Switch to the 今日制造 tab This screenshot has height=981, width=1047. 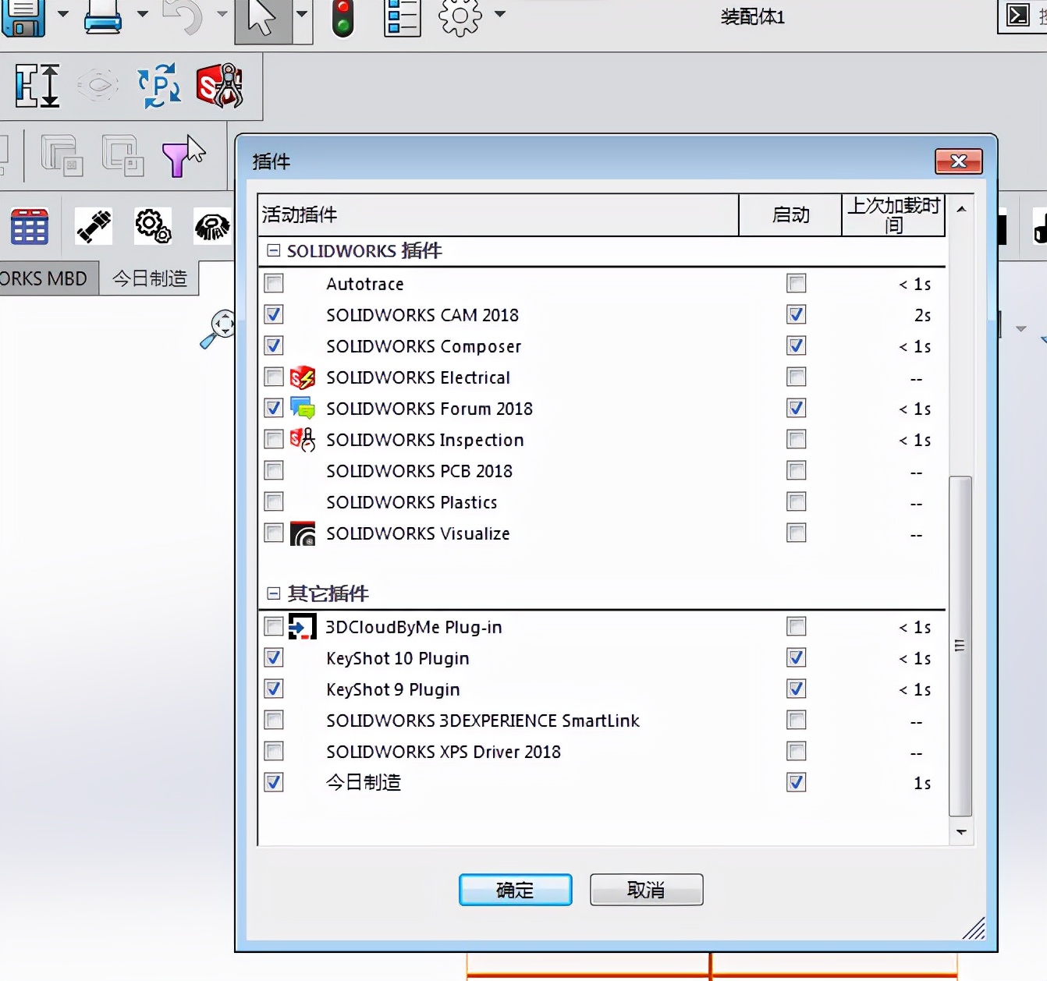point(150,278)
